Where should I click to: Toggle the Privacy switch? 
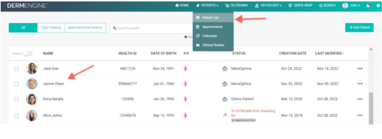28,53
